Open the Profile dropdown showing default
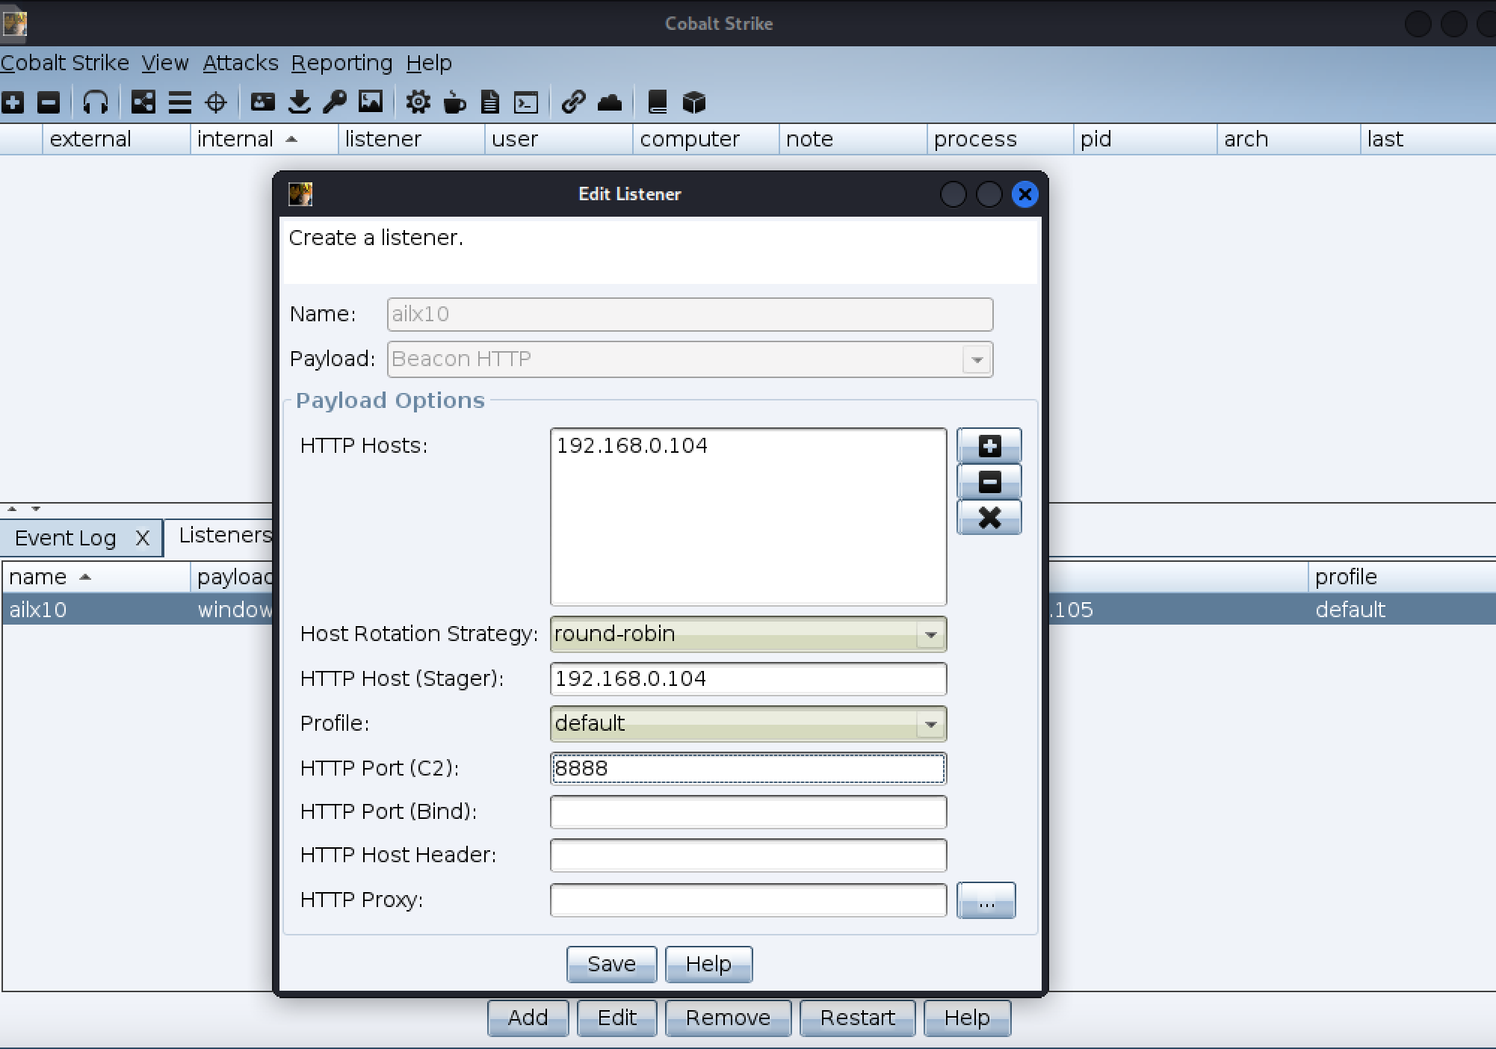 (930, 724)
